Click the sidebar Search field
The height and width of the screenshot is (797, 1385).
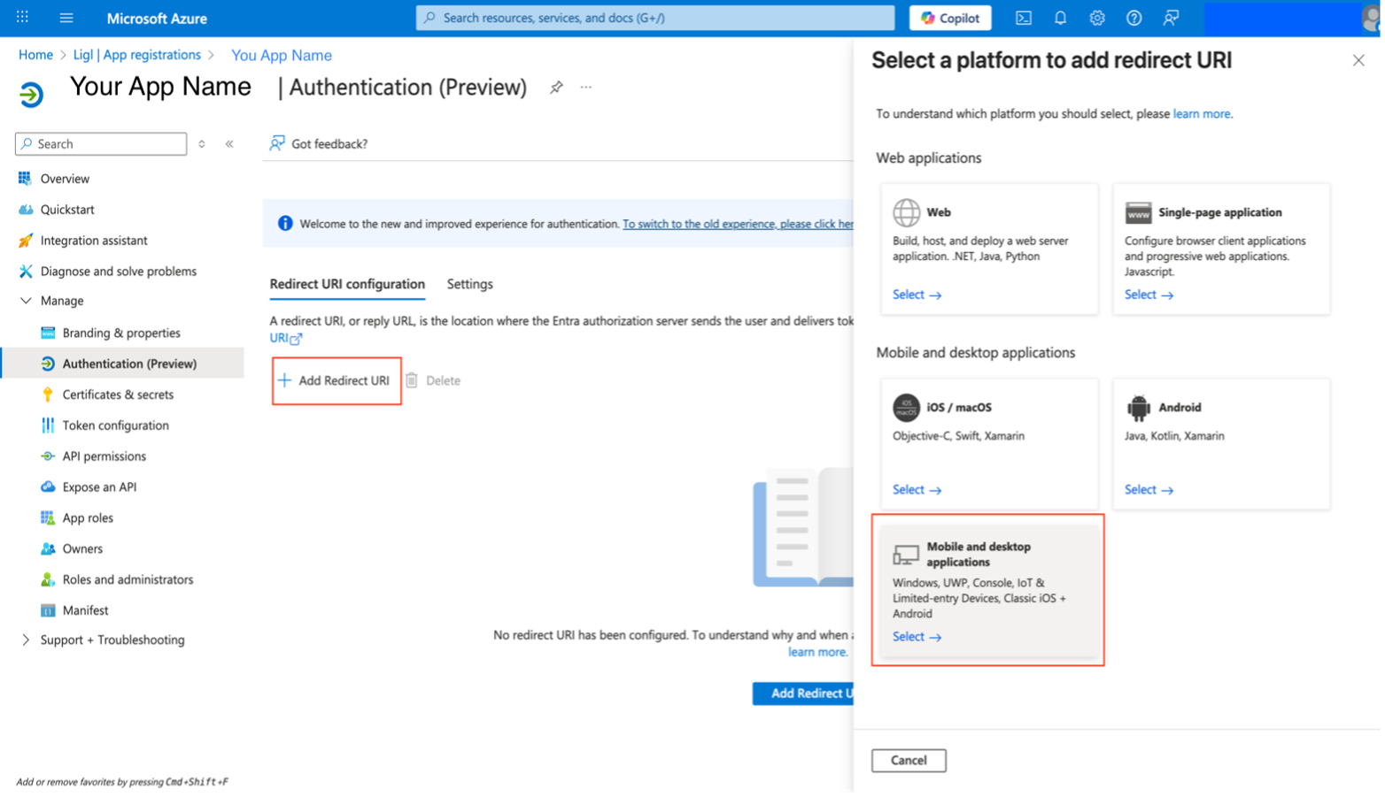point(101,143)
